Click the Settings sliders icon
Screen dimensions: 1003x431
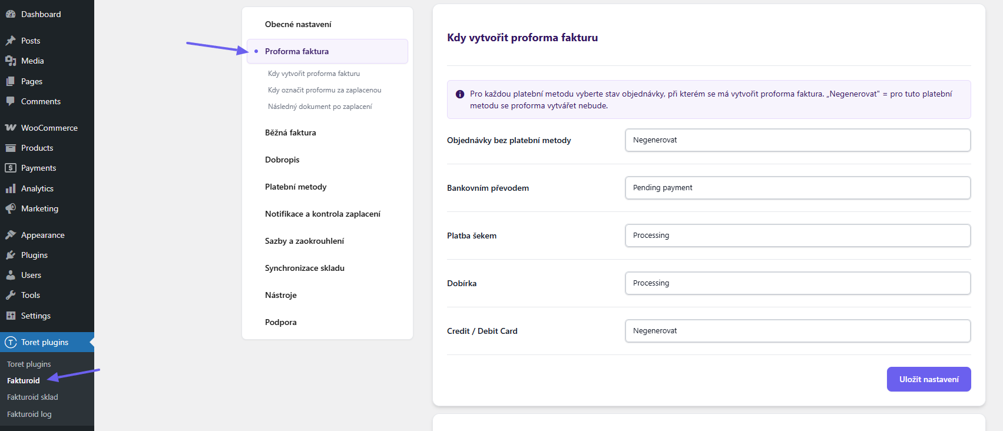point(11,316)
